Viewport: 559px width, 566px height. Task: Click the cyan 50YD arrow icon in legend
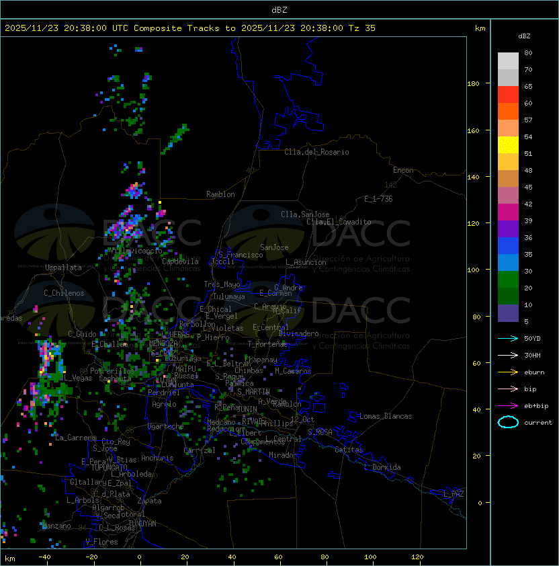pyautogui.click(x=508, y=339)
